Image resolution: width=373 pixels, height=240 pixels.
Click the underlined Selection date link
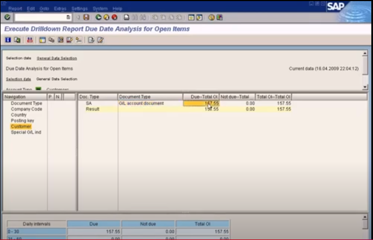[18, 79]
